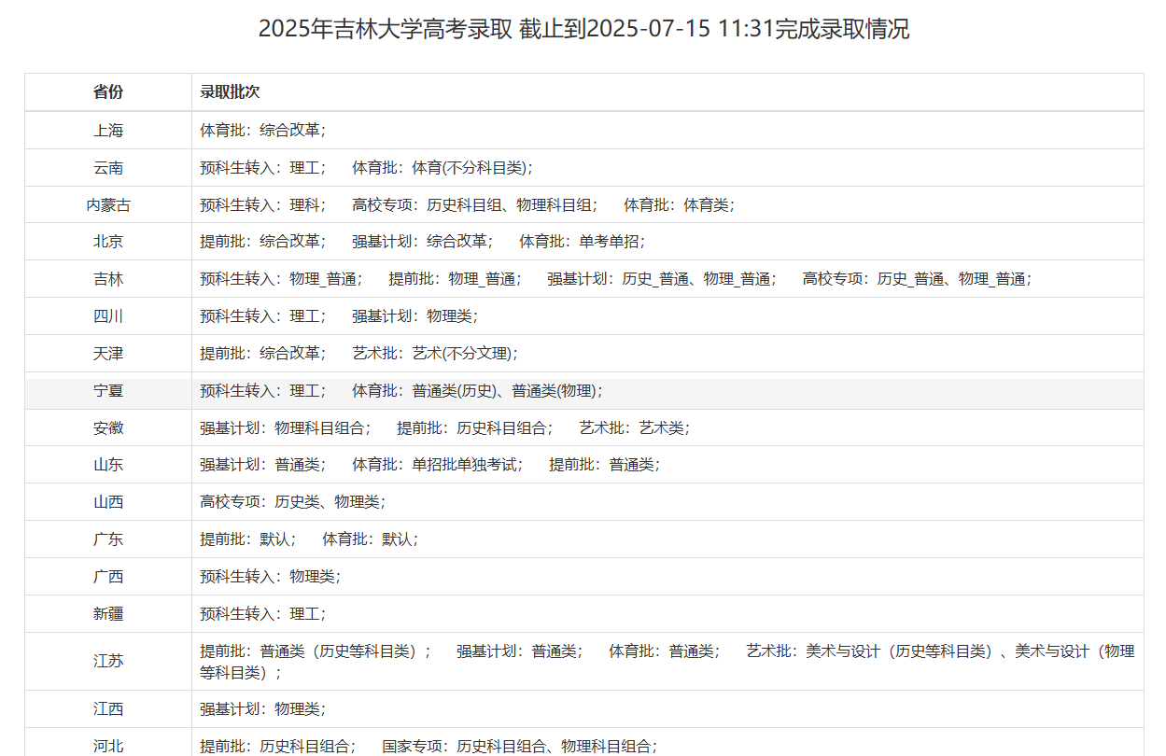The height and width of the screenshot is (756, 1166).
Task: Click 提前批：普通类 in the 山东 row
Action: pyautogui.click(x=604, y=465)
